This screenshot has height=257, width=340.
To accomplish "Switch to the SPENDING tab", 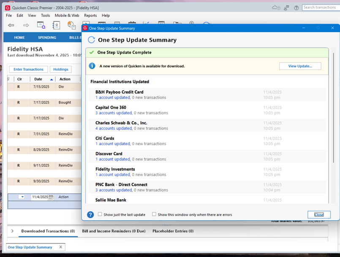I will click(47, 38).
